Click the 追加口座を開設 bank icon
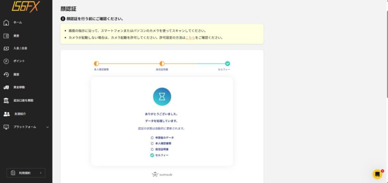 6,100
